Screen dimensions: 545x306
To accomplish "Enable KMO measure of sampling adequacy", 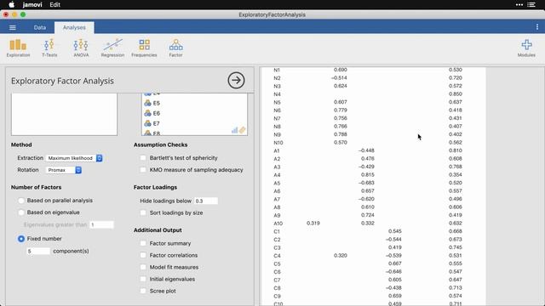I will (x=143, y=170).
